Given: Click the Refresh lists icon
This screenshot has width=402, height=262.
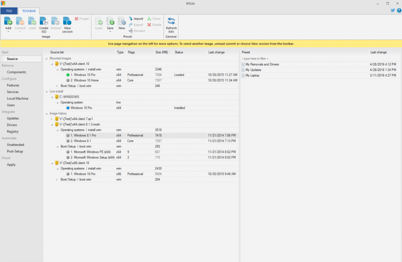Looking at the screenshot, I should 171,21.
